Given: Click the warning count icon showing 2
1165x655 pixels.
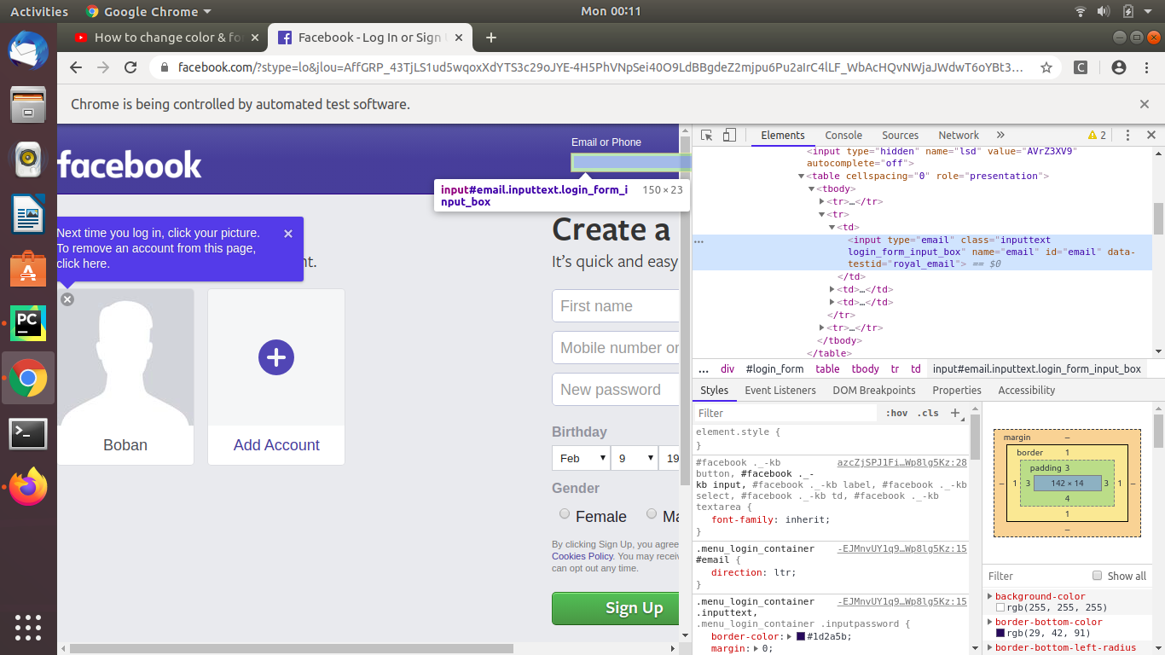Looking at the screenshot, I should 1097,136.
